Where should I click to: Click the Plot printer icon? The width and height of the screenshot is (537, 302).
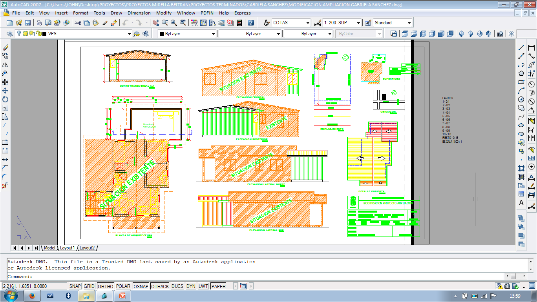[39, 23]
